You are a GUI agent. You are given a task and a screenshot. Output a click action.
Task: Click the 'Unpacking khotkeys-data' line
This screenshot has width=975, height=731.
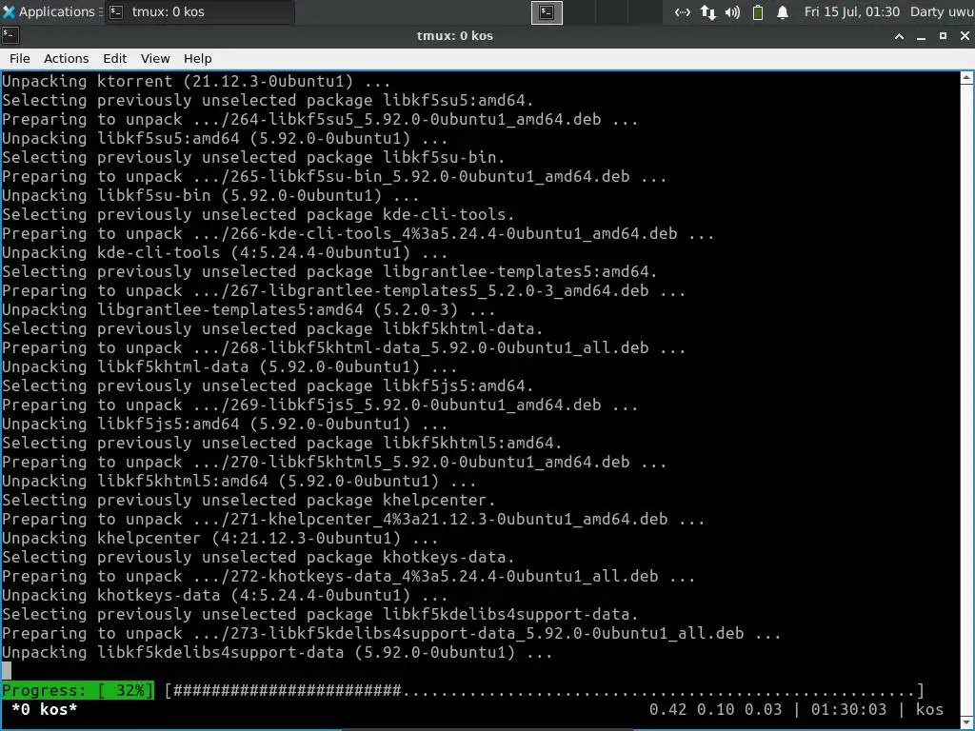pyautogui.click(x=225, y=596)
